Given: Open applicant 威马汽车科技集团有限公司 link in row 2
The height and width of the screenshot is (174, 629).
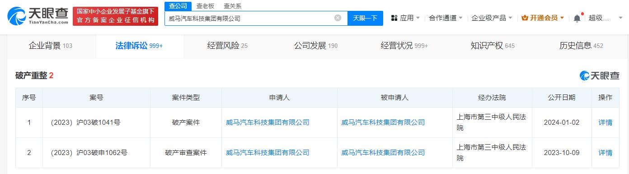Looking at the screenshot, I should tap(268, 153).
